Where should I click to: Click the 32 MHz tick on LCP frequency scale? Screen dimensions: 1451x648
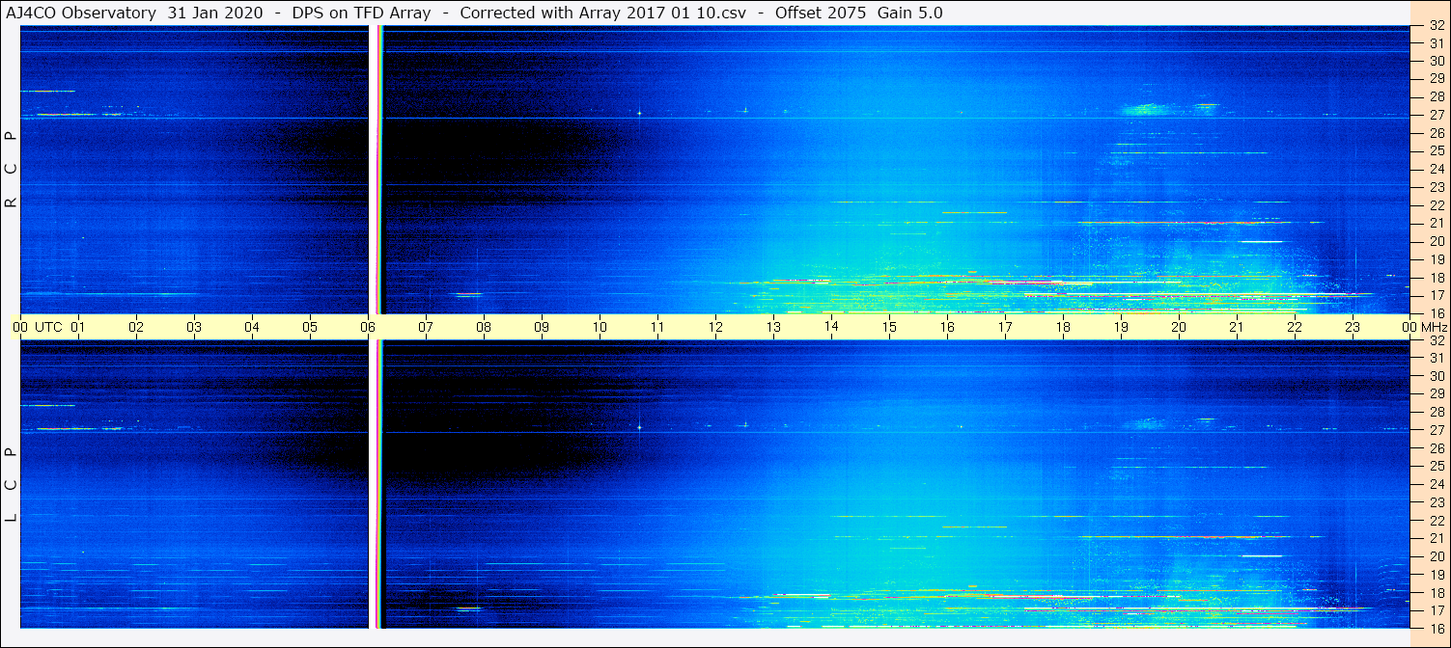[1437, 340]
